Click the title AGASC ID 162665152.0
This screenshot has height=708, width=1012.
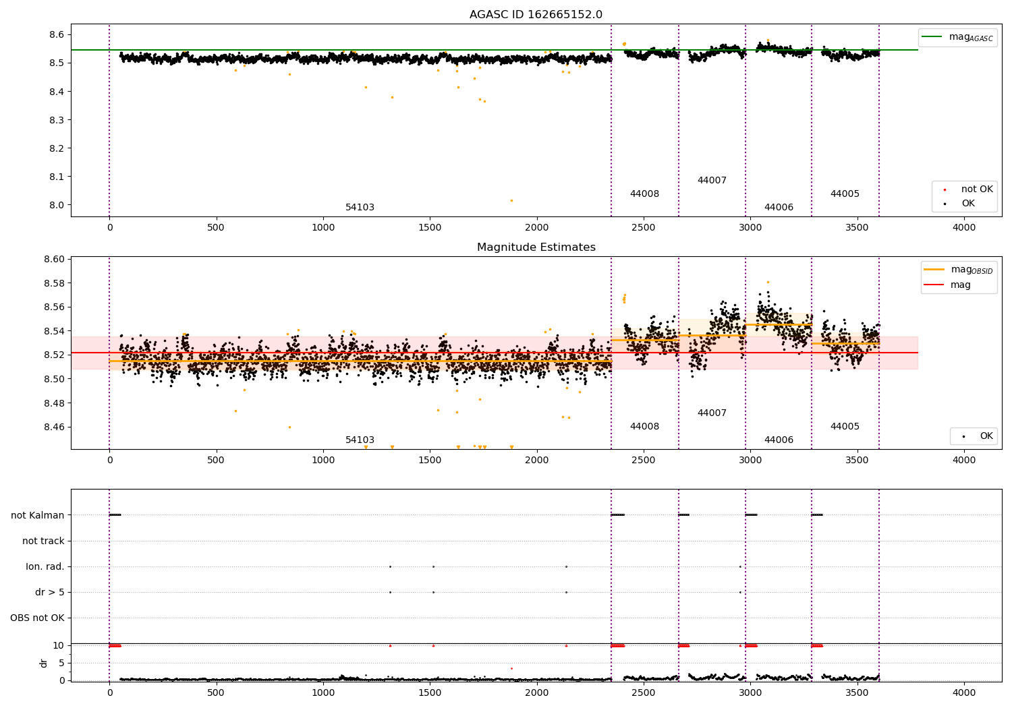pyautogui.click(x=536, y=15)
